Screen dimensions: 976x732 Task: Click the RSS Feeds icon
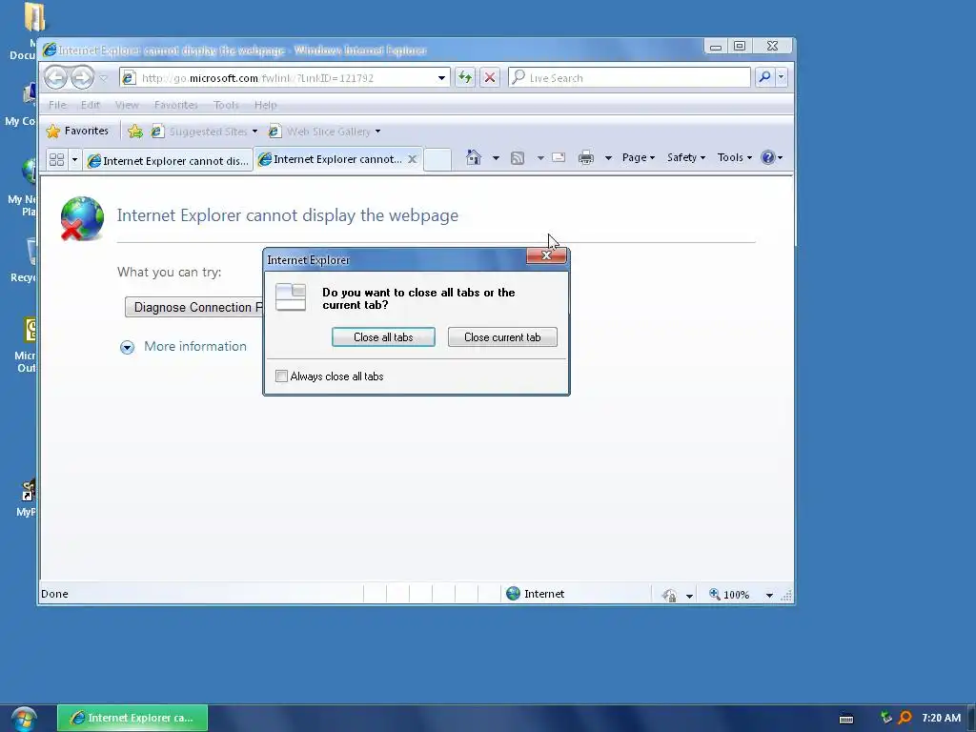(x=518, y=158)
